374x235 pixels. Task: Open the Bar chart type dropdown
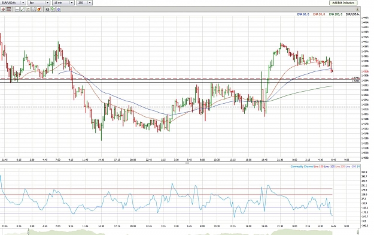[39, 2]
